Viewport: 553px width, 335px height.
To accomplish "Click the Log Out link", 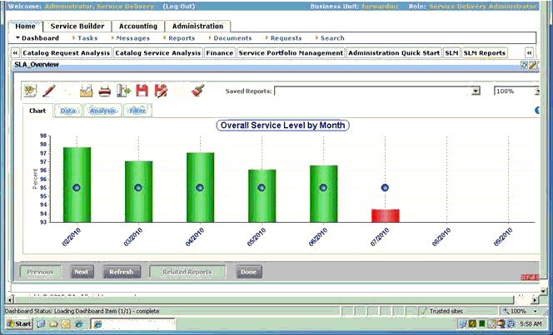I will tap(181, 6).
